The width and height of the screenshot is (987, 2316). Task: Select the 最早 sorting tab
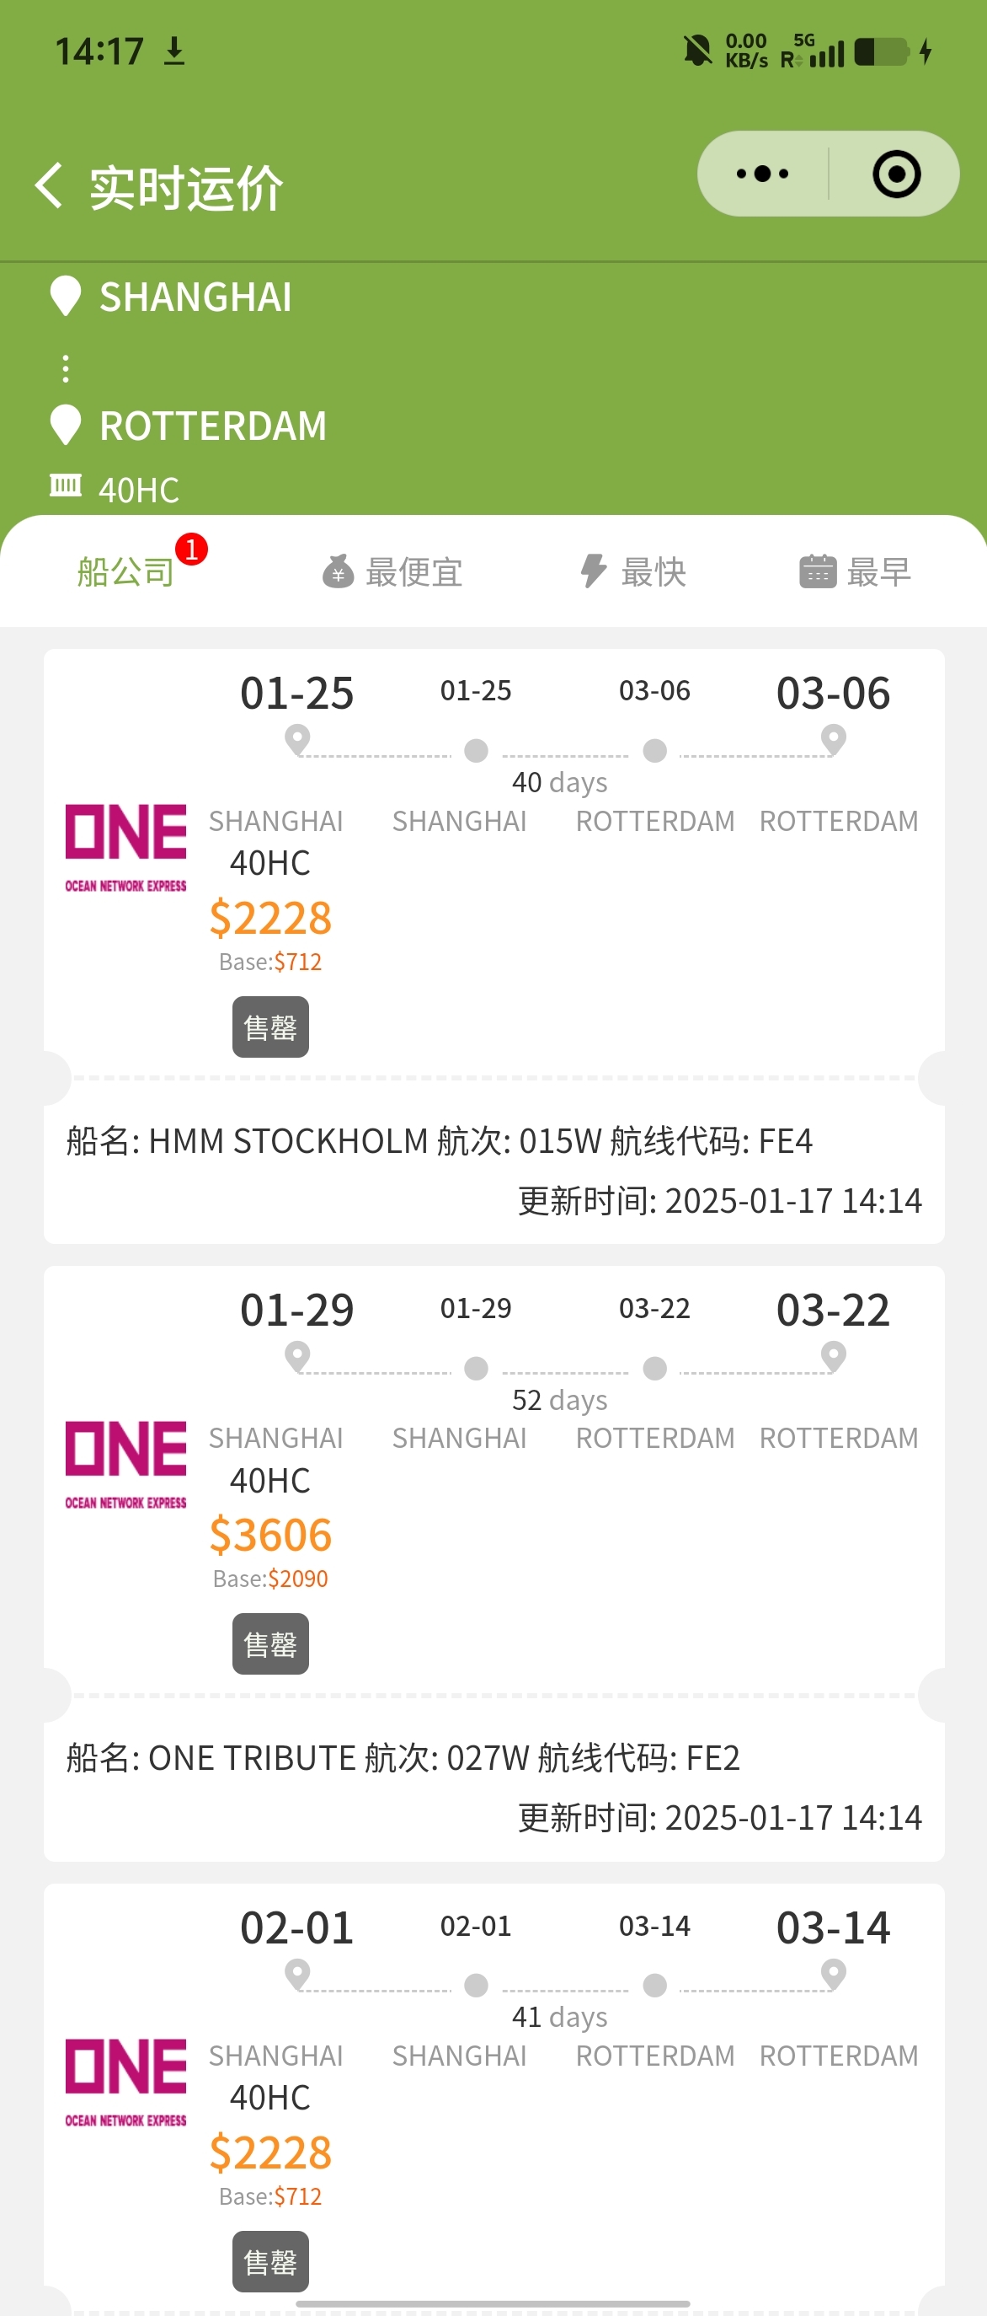(878, 571)
